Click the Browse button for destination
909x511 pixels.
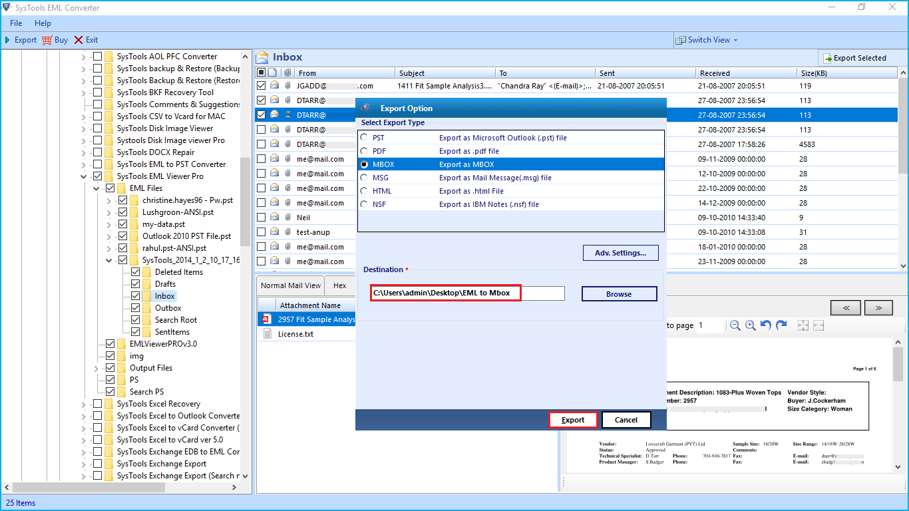[x=619, y=293]
